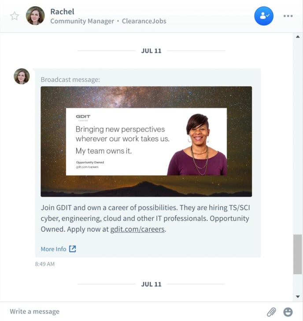Click the external link icon beside More Info

pos(73,249)
